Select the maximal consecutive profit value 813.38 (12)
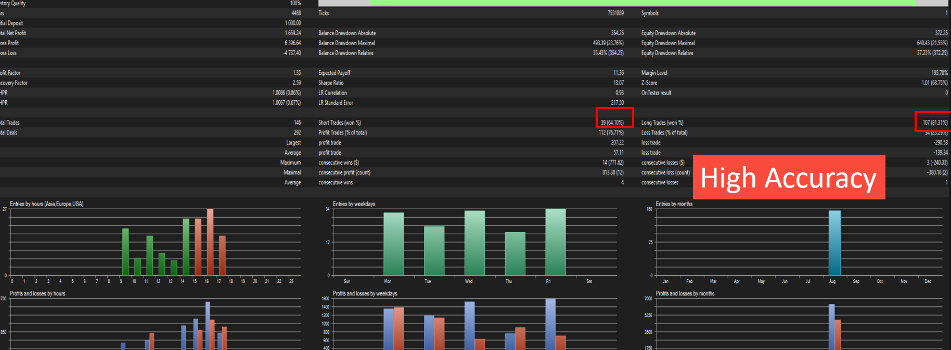This screenshot has width=951, height=350. pos(613,172)
